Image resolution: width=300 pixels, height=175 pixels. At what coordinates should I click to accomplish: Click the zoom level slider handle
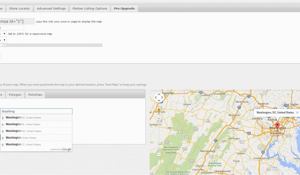coord(4,45)
